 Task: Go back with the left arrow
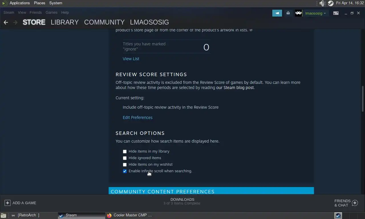click(x=6, y=22)
